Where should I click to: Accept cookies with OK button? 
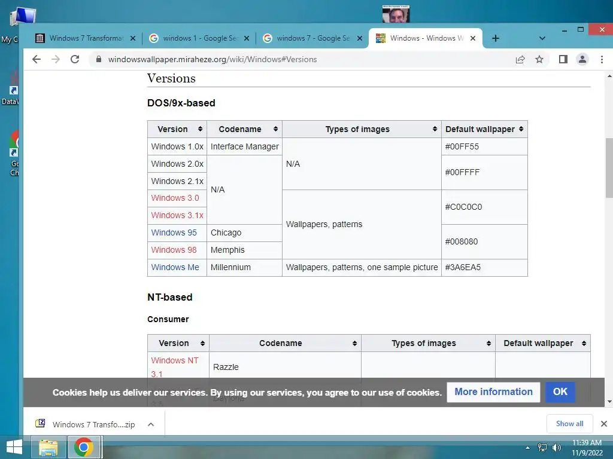(560, 392)
